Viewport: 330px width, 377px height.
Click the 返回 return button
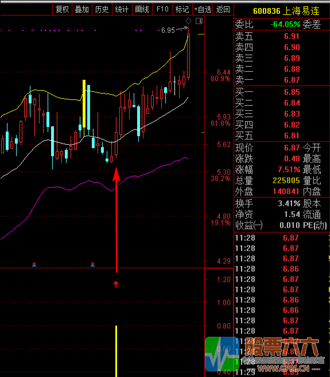[x=223, y=9]
